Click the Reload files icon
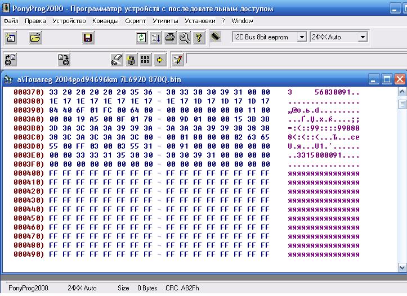 pyautogui.click(x=141, y=38)
